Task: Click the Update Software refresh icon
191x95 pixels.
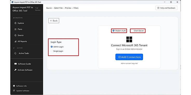Action: 14,91
